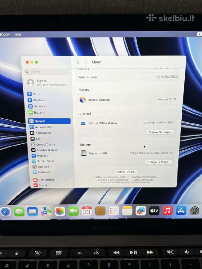Open Regulatory Certification link

(x=144, y=177)
